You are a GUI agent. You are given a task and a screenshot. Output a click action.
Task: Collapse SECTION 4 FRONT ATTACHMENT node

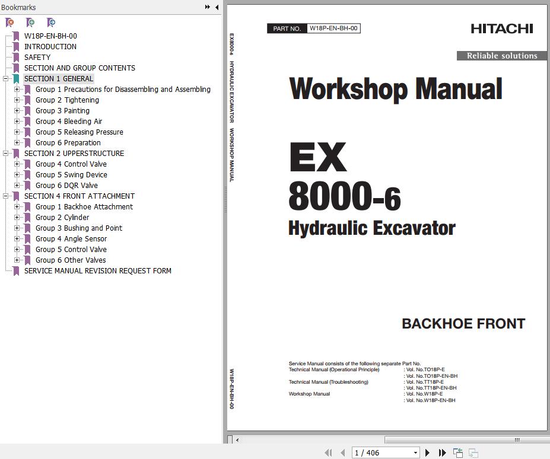pos(5,196)
